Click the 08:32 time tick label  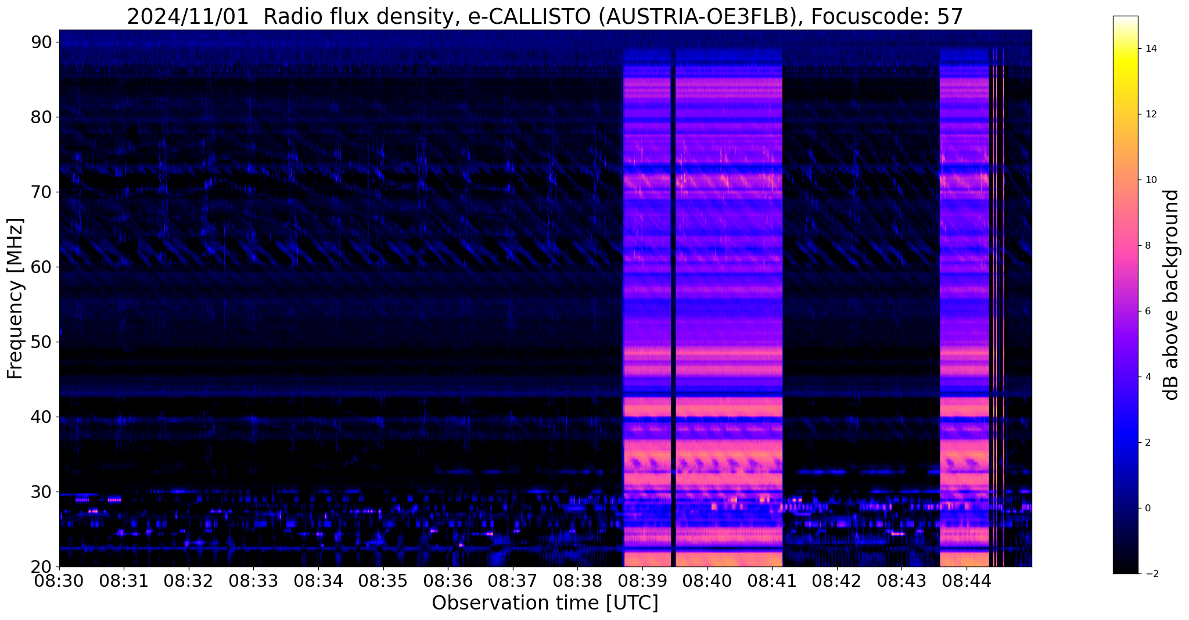pyautogui.click(x=189, y=581)
